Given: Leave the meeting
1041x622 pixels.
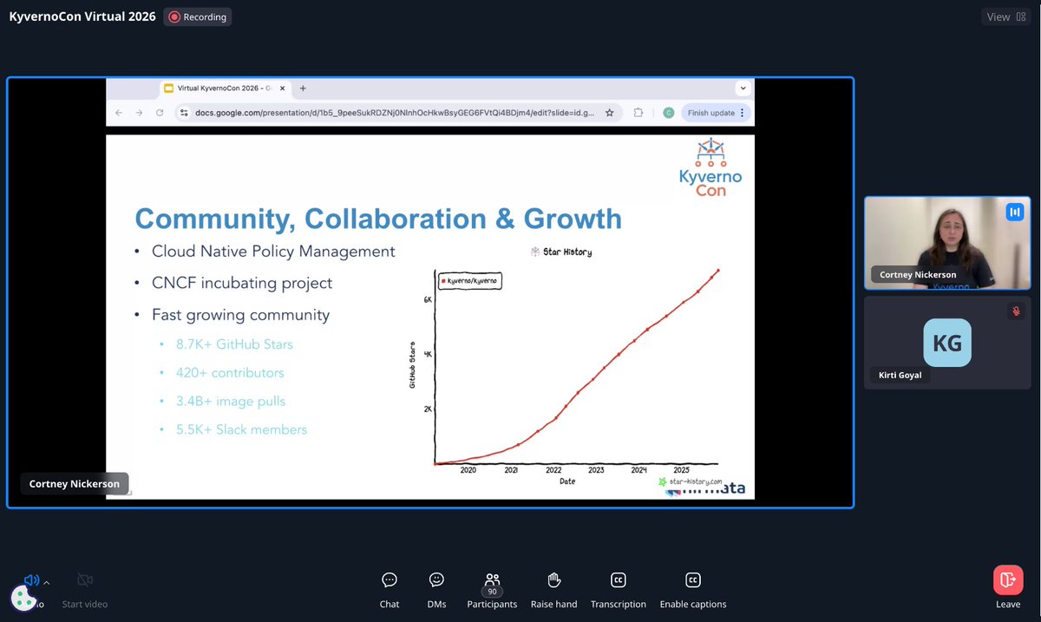Looking at the screenshot, I should 1008,589.
